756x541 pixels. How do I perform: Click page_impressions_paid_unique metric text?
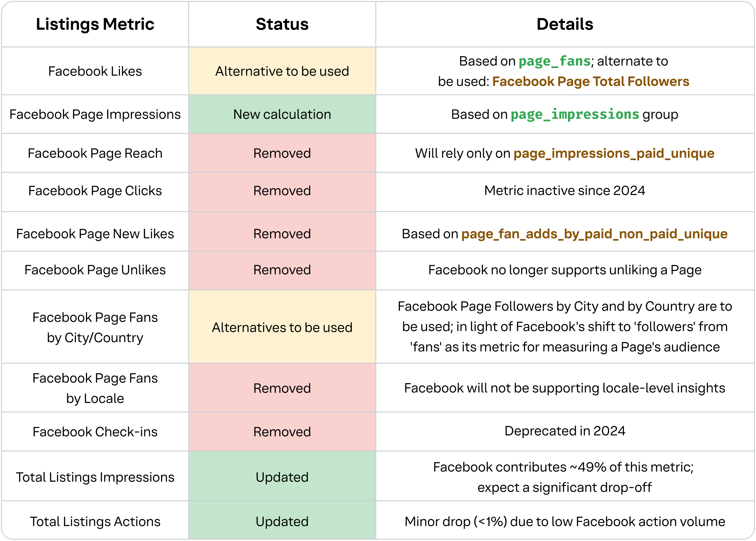pos(614,154)
